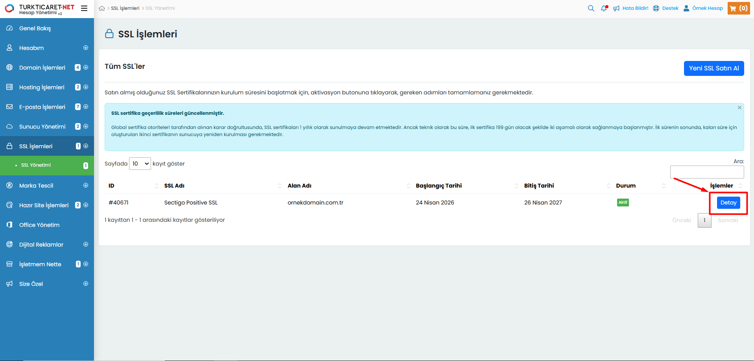The height and width of the screenshot is (361, 754).
Task: Sort table by Bitiş Tarihi column
Action: 566,186
